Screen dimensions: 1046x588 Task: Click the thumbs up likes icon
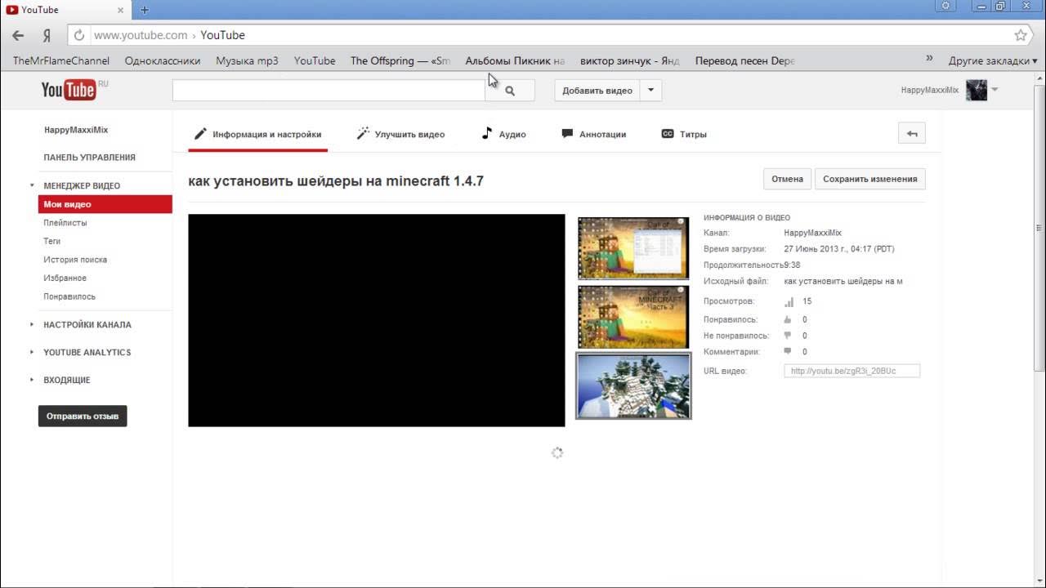coord(788,319)
